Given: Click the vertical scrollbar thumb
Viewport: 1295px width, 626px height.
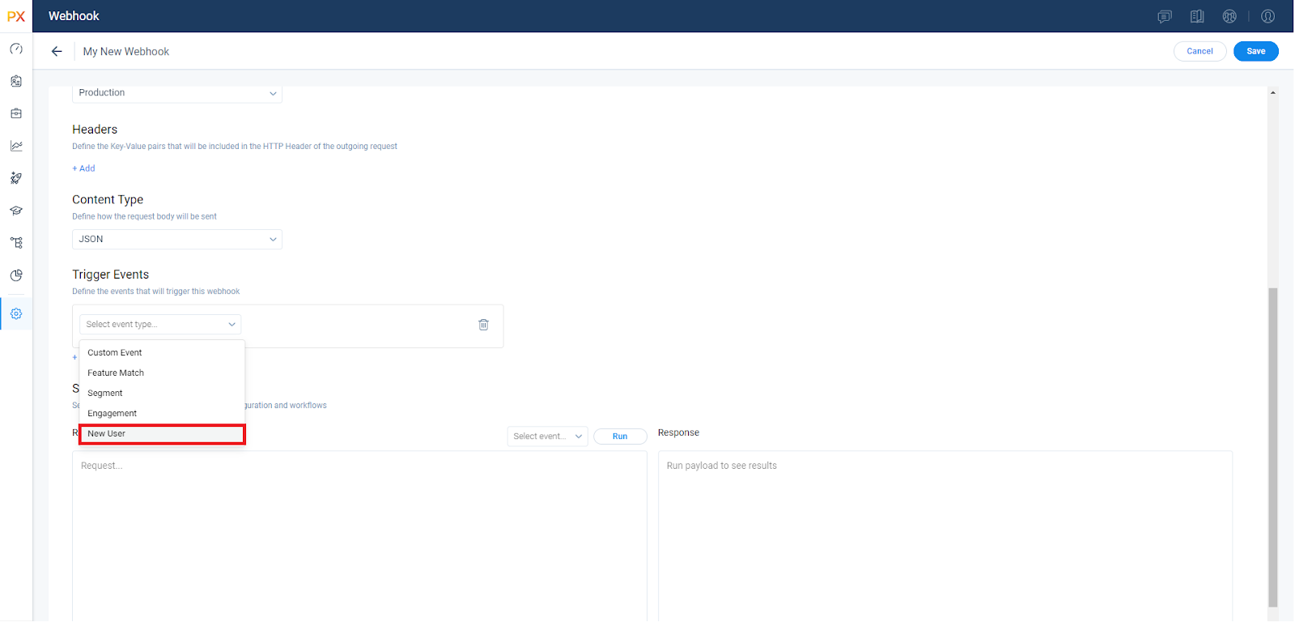Looking at the screenshot, I should click(x=1273, y=447).
